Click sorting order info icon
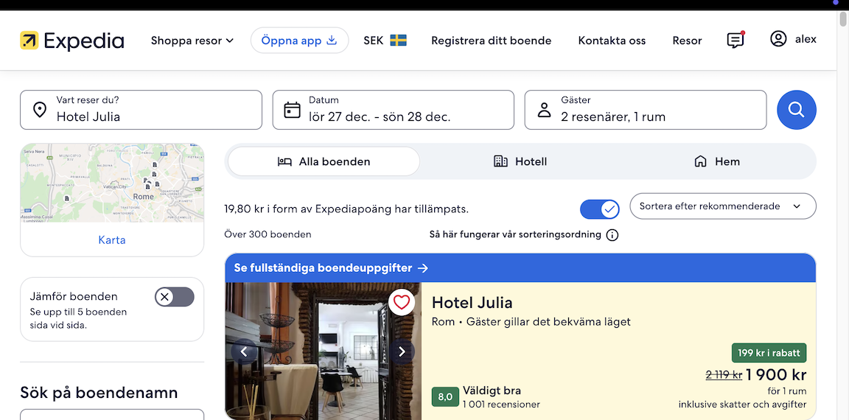 click(x=612, y=235)
